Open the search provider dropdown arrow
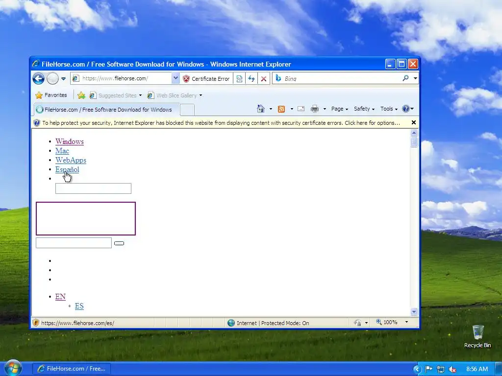502x376 pixels. 415,78
